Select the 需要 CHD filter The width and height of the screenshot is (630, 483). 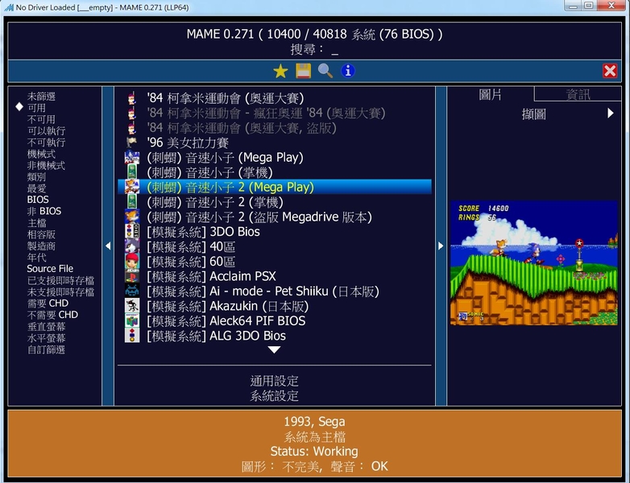coord(48,303)
